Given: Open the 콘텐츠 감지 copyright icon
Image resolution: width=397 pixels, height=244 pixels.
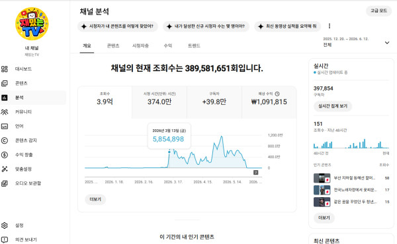Looking at the screenshot, I should [x=5, y=140].
